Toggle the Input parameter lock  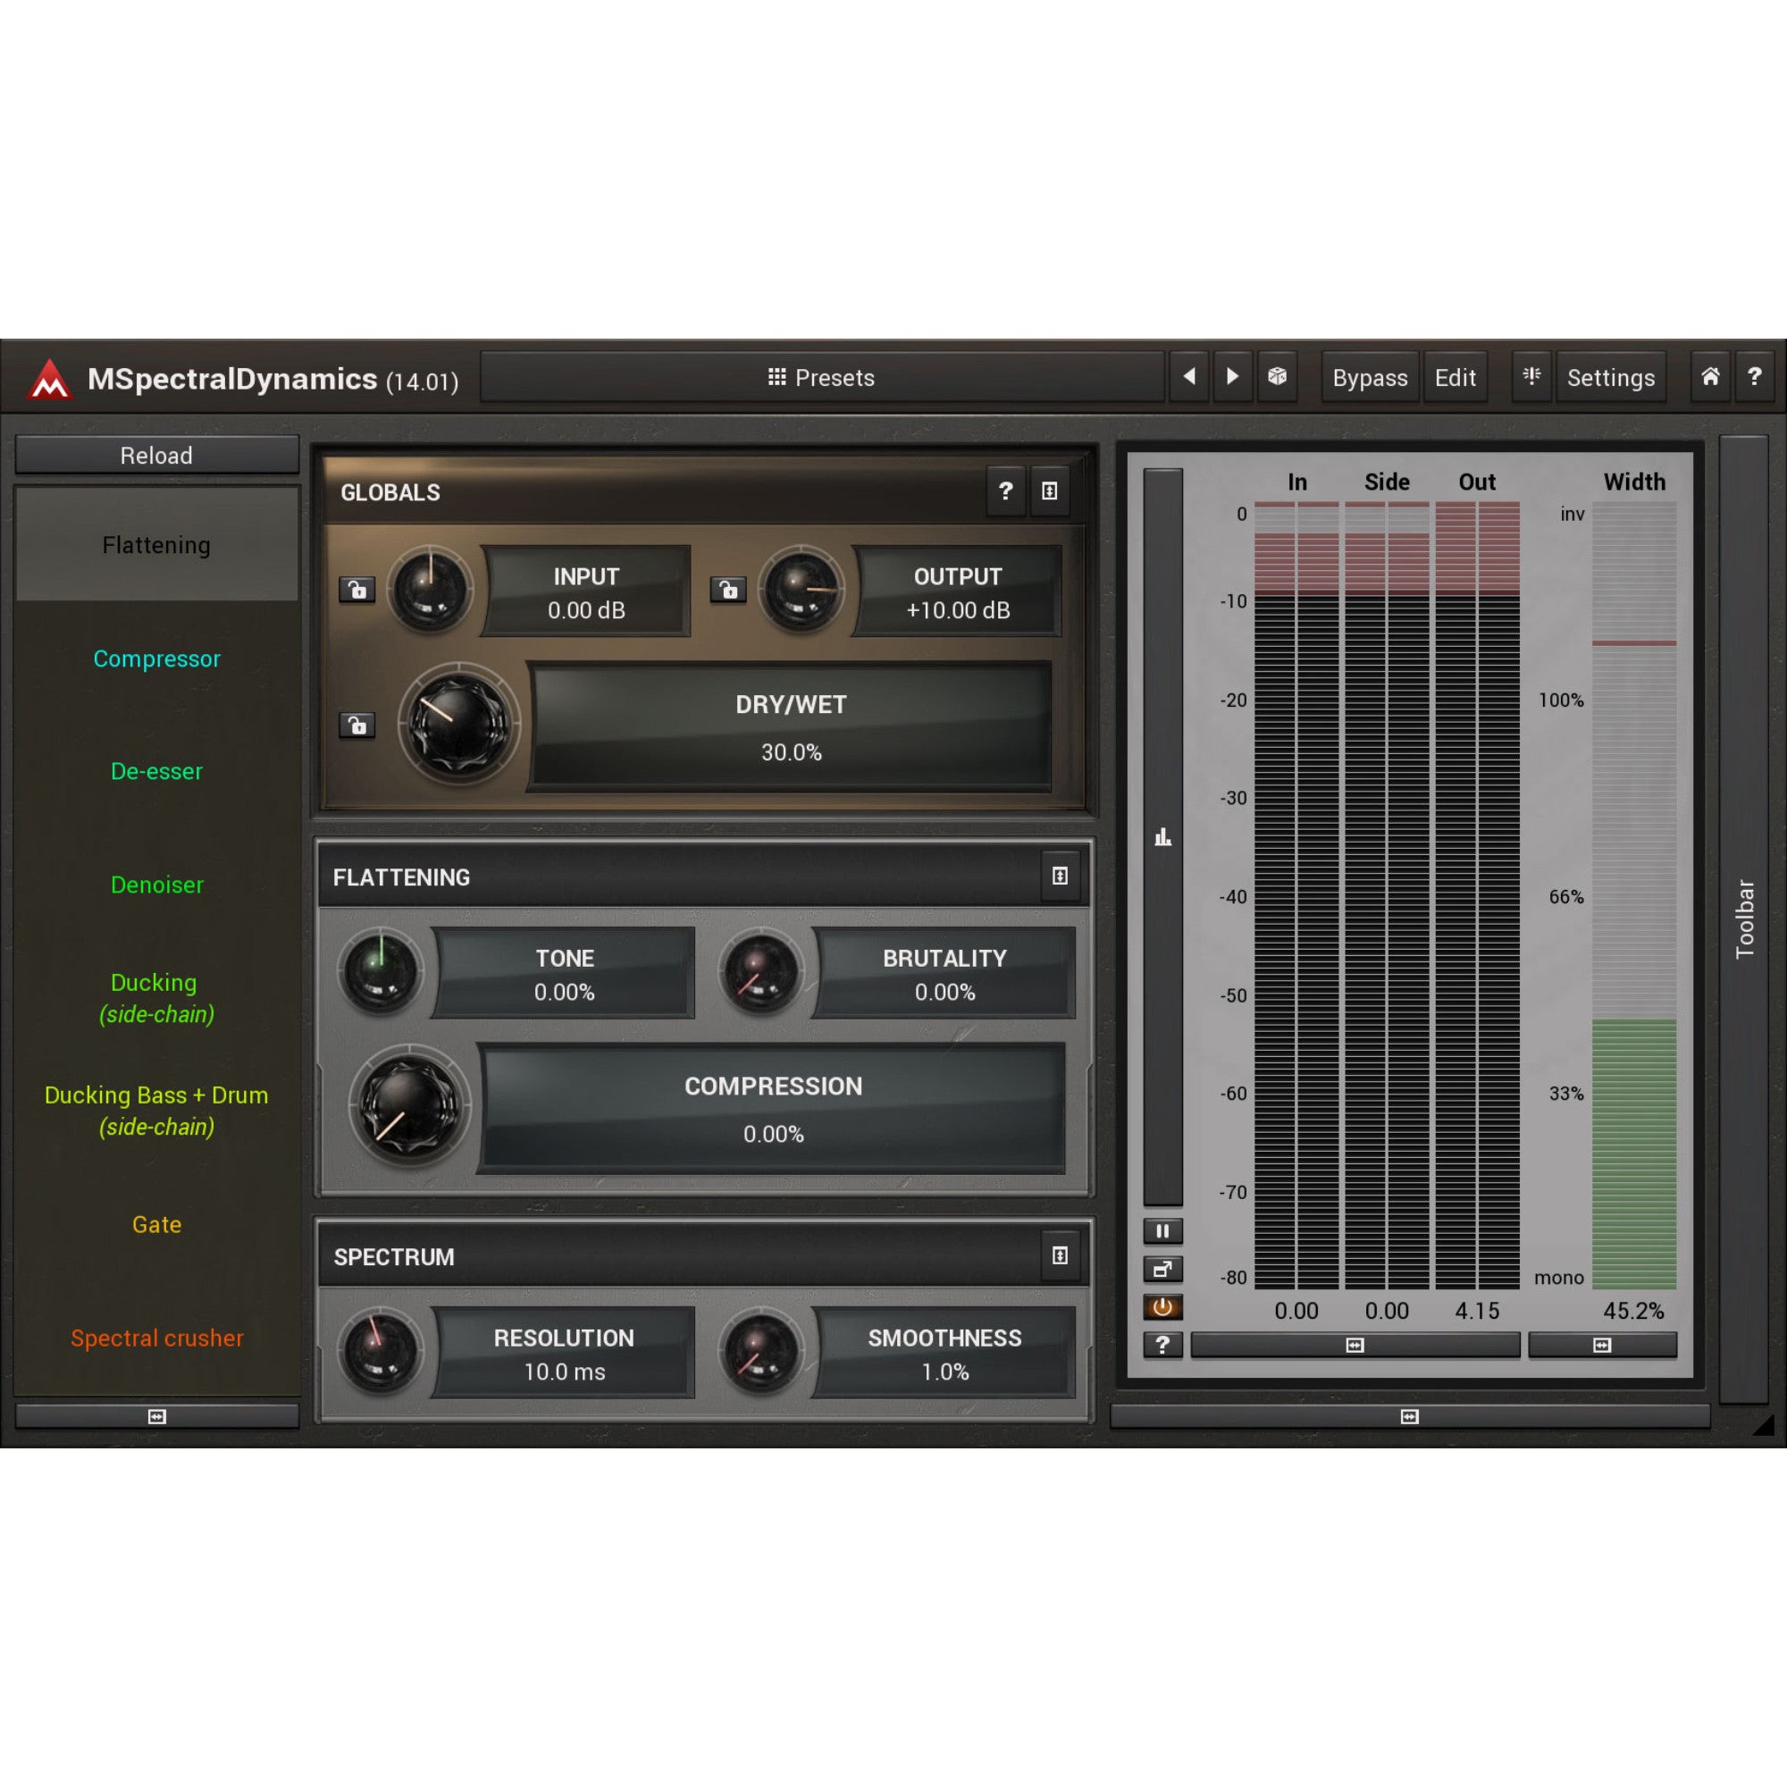tap(357, 589)
